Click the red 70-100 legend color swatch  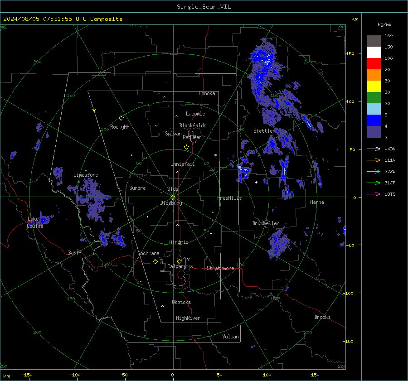(x=374, y=64)
